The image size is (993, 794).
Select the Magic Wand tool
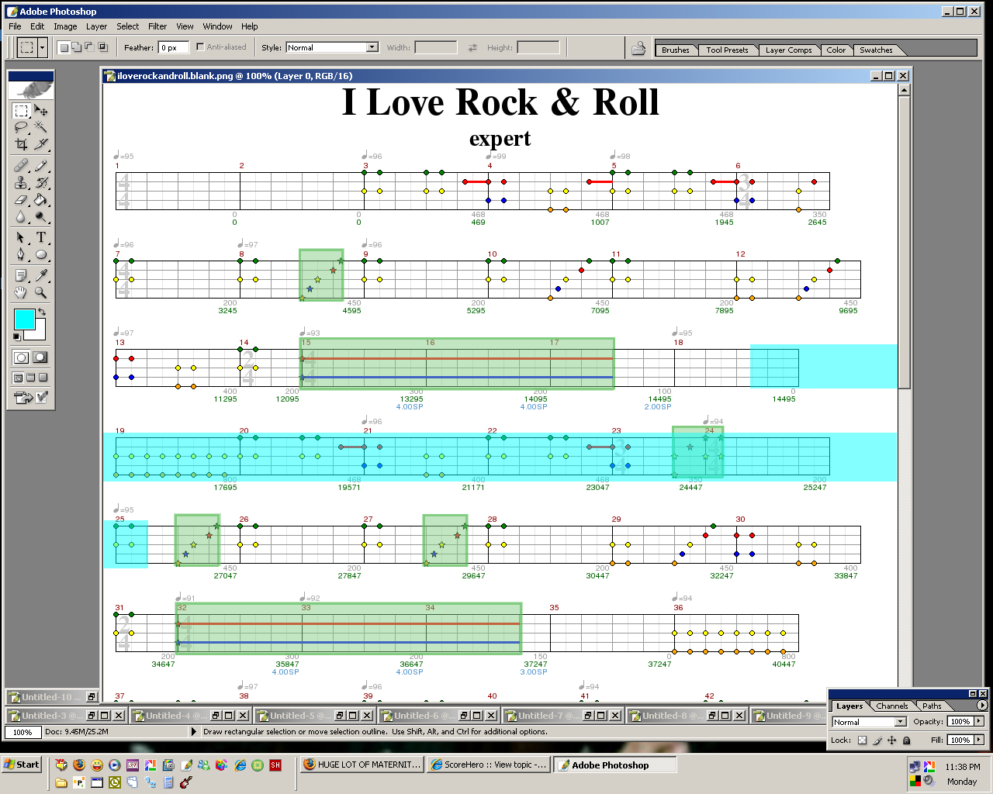(41, 127)
